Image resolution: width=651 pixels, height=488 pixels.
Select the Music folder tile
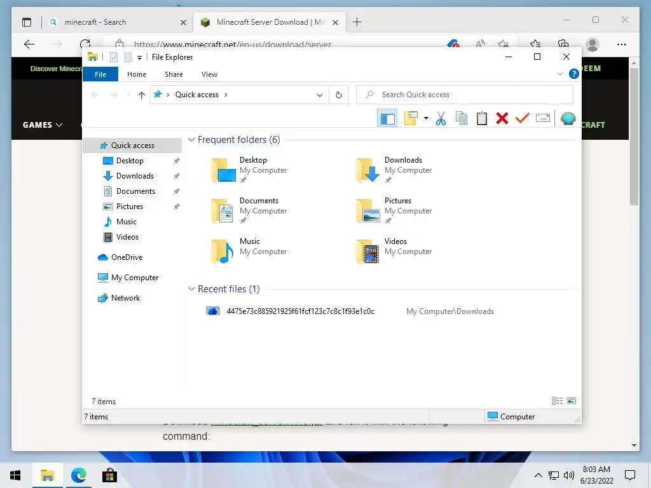(x=249, y=251)
